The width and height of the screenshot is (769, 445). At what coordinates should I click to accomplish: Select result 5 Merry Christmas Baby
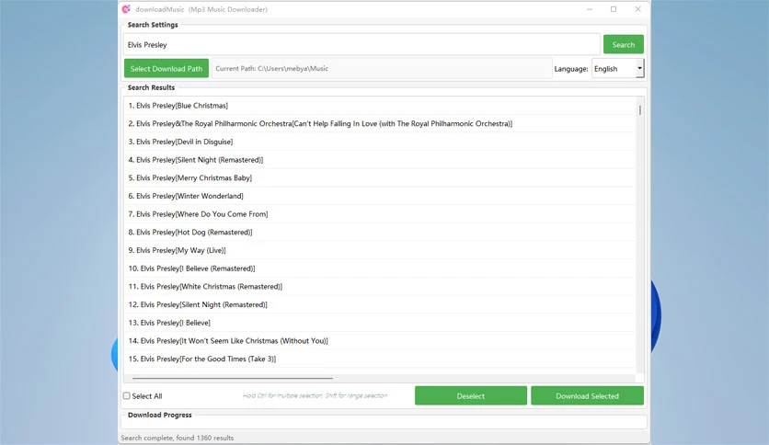[380, 177]
